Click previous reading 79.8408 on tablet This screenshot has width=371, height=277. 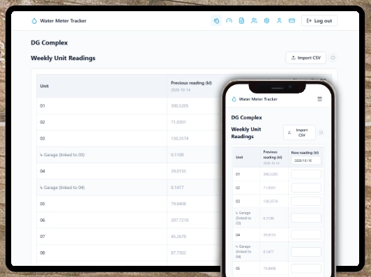[179, 204]
